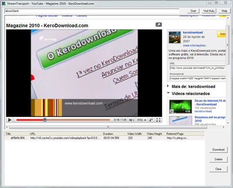Sort list by URL column header

(64, 134)
